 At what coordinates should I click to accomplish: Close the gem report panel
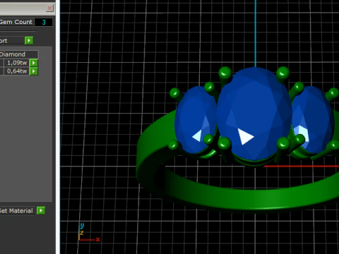[x=49, y=8]
